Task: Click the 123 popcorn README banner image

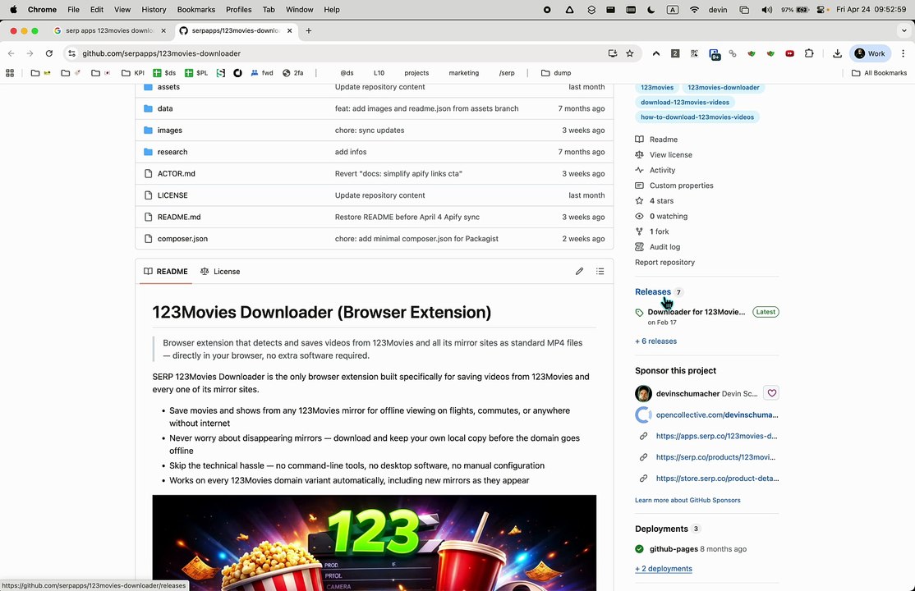Action: click(374, 543)
